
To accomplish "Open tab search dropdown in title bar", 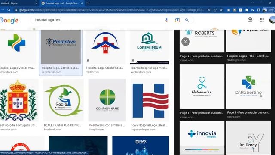I will pos(253,3).
